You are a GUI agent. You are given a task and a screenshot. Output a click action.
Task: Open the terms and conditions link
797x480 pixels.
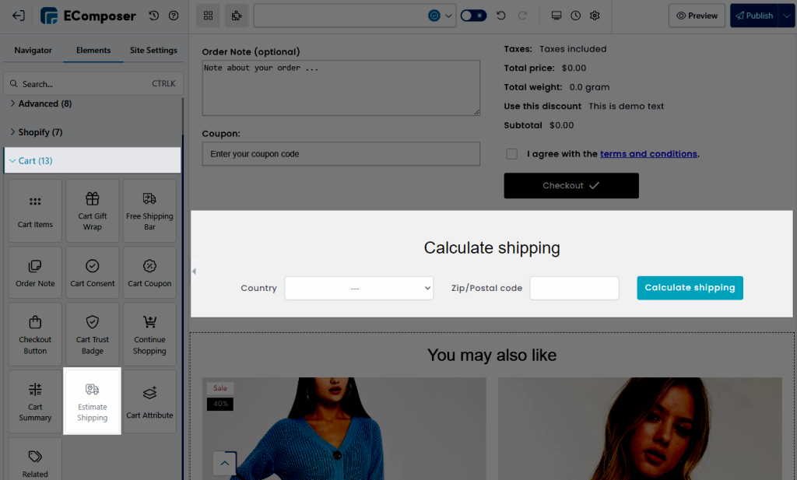click(x=648, y=154)
